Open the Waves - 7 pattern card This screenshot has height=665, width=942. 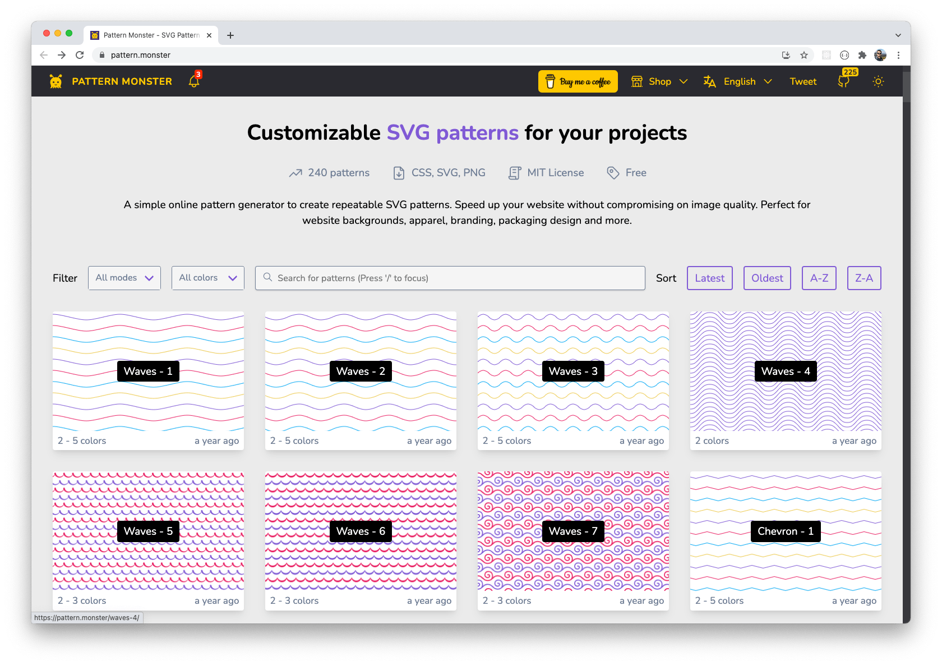click(x=573, y=540)
